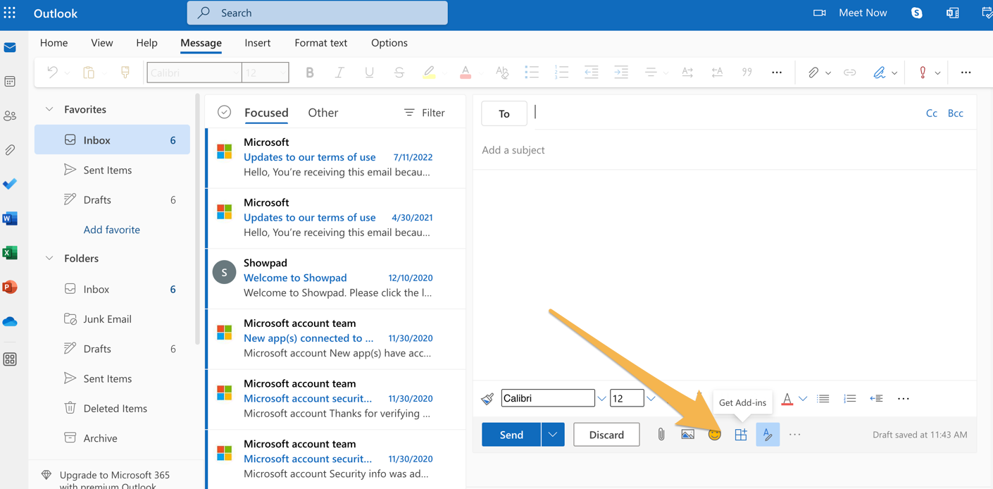Open Files paperclip icon in left rail
This screenshot has width=993, height=489.
(x=10, y=150)
